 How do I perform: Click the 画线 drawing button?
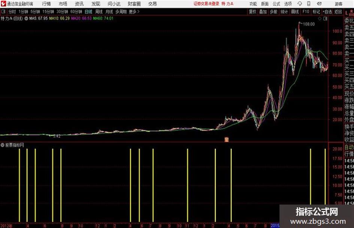point(295,12)
